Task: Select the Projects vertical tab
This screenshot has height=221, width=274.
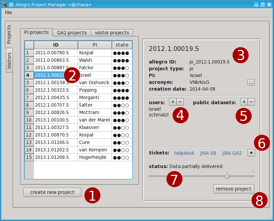Action: (x=9, y=34)
